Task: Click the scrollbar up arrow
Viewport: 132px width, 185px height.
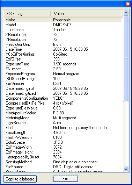Action: coord(126,13)
